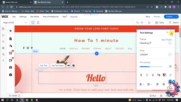Screen dimensions: 181x102
Task: Open the My Business puzzle icon
Action: pyautogui.click(x=11, y=60)
